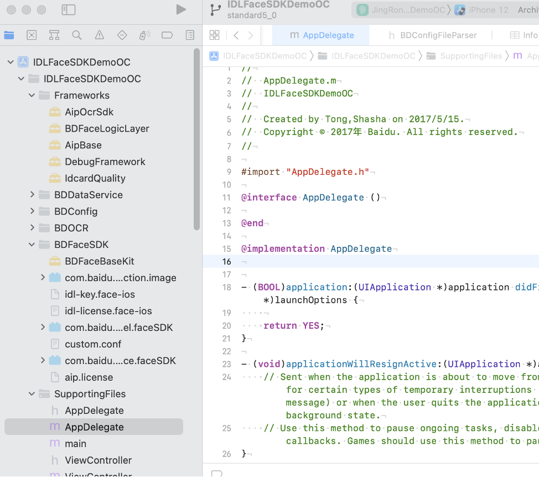Image resolution: width=539 pixels, height=477 pixels.
Task: Click the debug area toggle icon
Action: pos(217,474)
